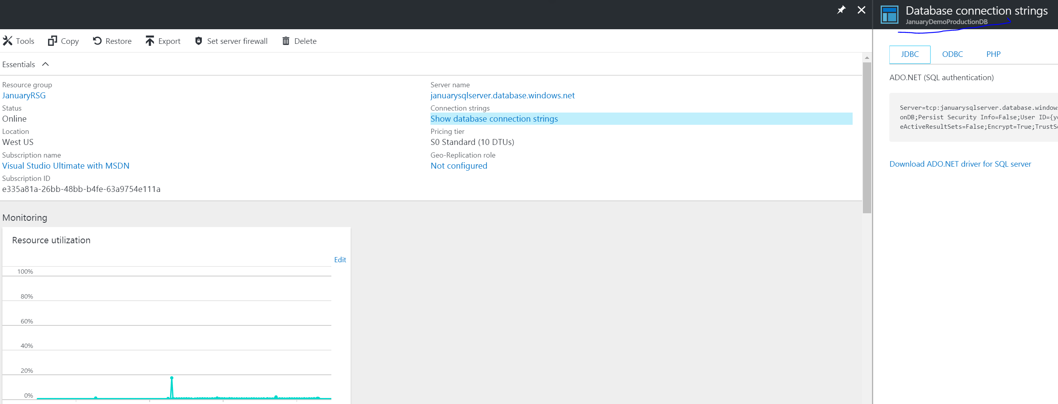1058x404 pixels.
Task: Open januarysqlserver.database.windows.net server link
Action: (x=502, y=95)
